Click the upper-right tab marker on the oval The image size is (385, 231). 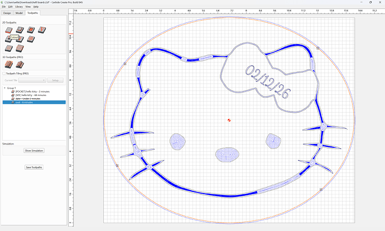coord(317,48)
